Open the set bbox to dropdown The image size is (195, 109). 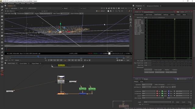pos(146,87)
